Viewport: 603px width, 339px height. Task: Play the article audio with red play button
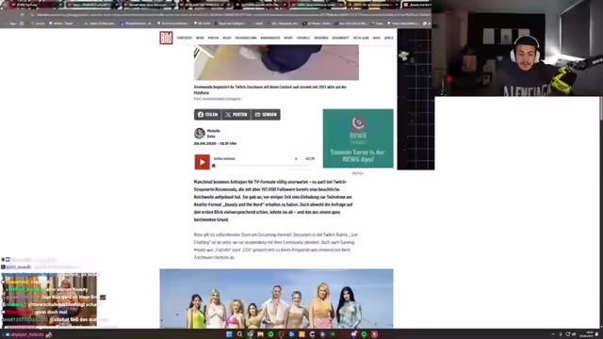click(x=202, y=162)
